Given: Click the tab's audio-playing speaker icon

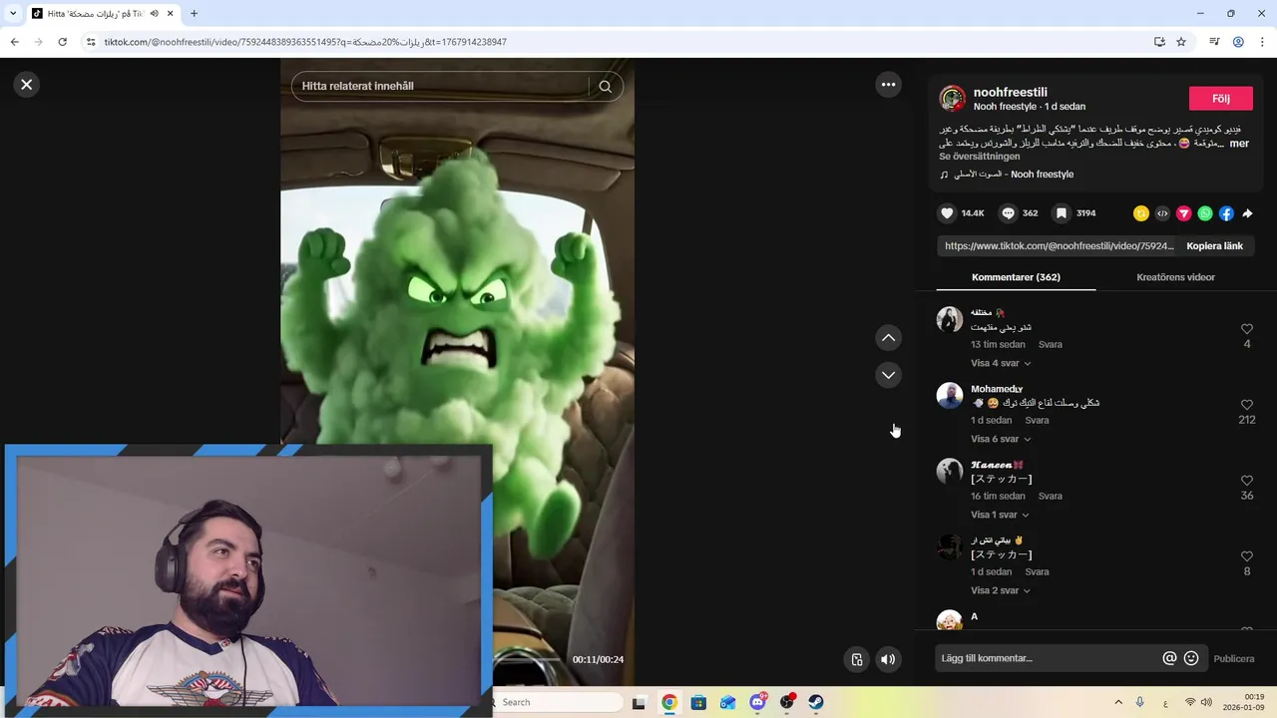Looking at the screenshot, I should pos(154,14).
